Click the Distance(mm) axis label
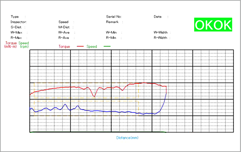Image resolution: width=241 pixels, height=152 pixels. tap(127, 138)
